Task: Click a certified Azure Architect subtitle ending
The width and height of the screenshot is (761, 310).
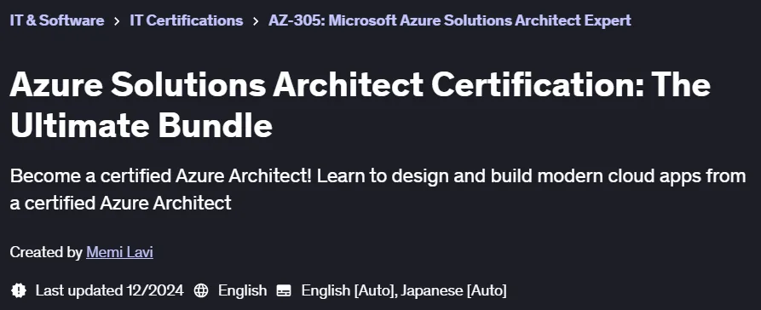Action: click(120, 204)
